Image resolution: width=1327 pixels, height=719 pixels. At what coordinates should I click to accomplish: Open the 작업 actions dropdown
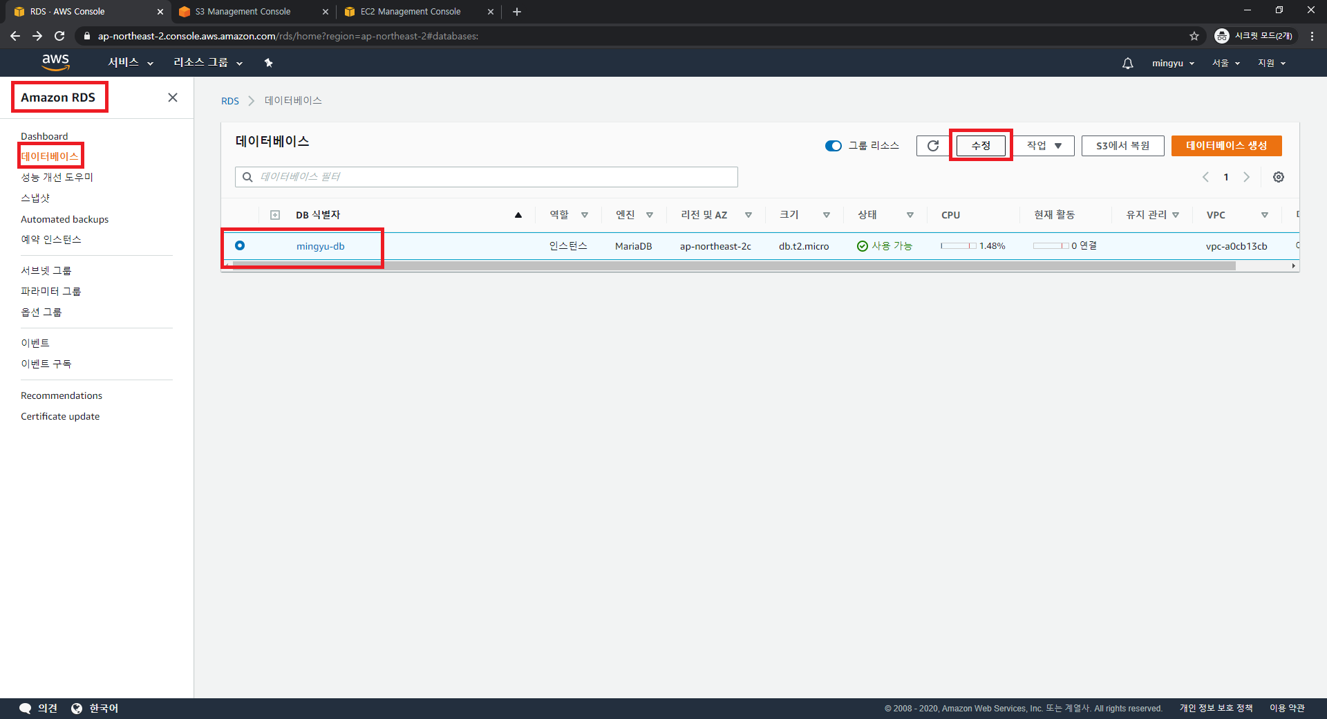tap(1044, 146)
